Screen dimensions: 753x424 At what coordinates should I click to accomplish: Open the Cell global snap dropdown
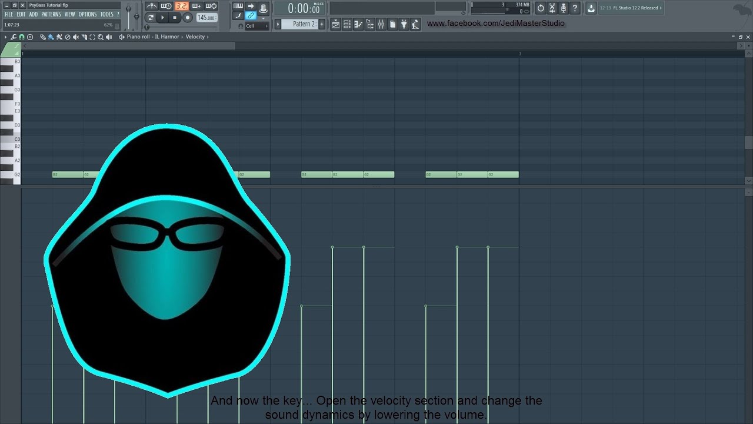pyautogui.click(x=257, y=26)
